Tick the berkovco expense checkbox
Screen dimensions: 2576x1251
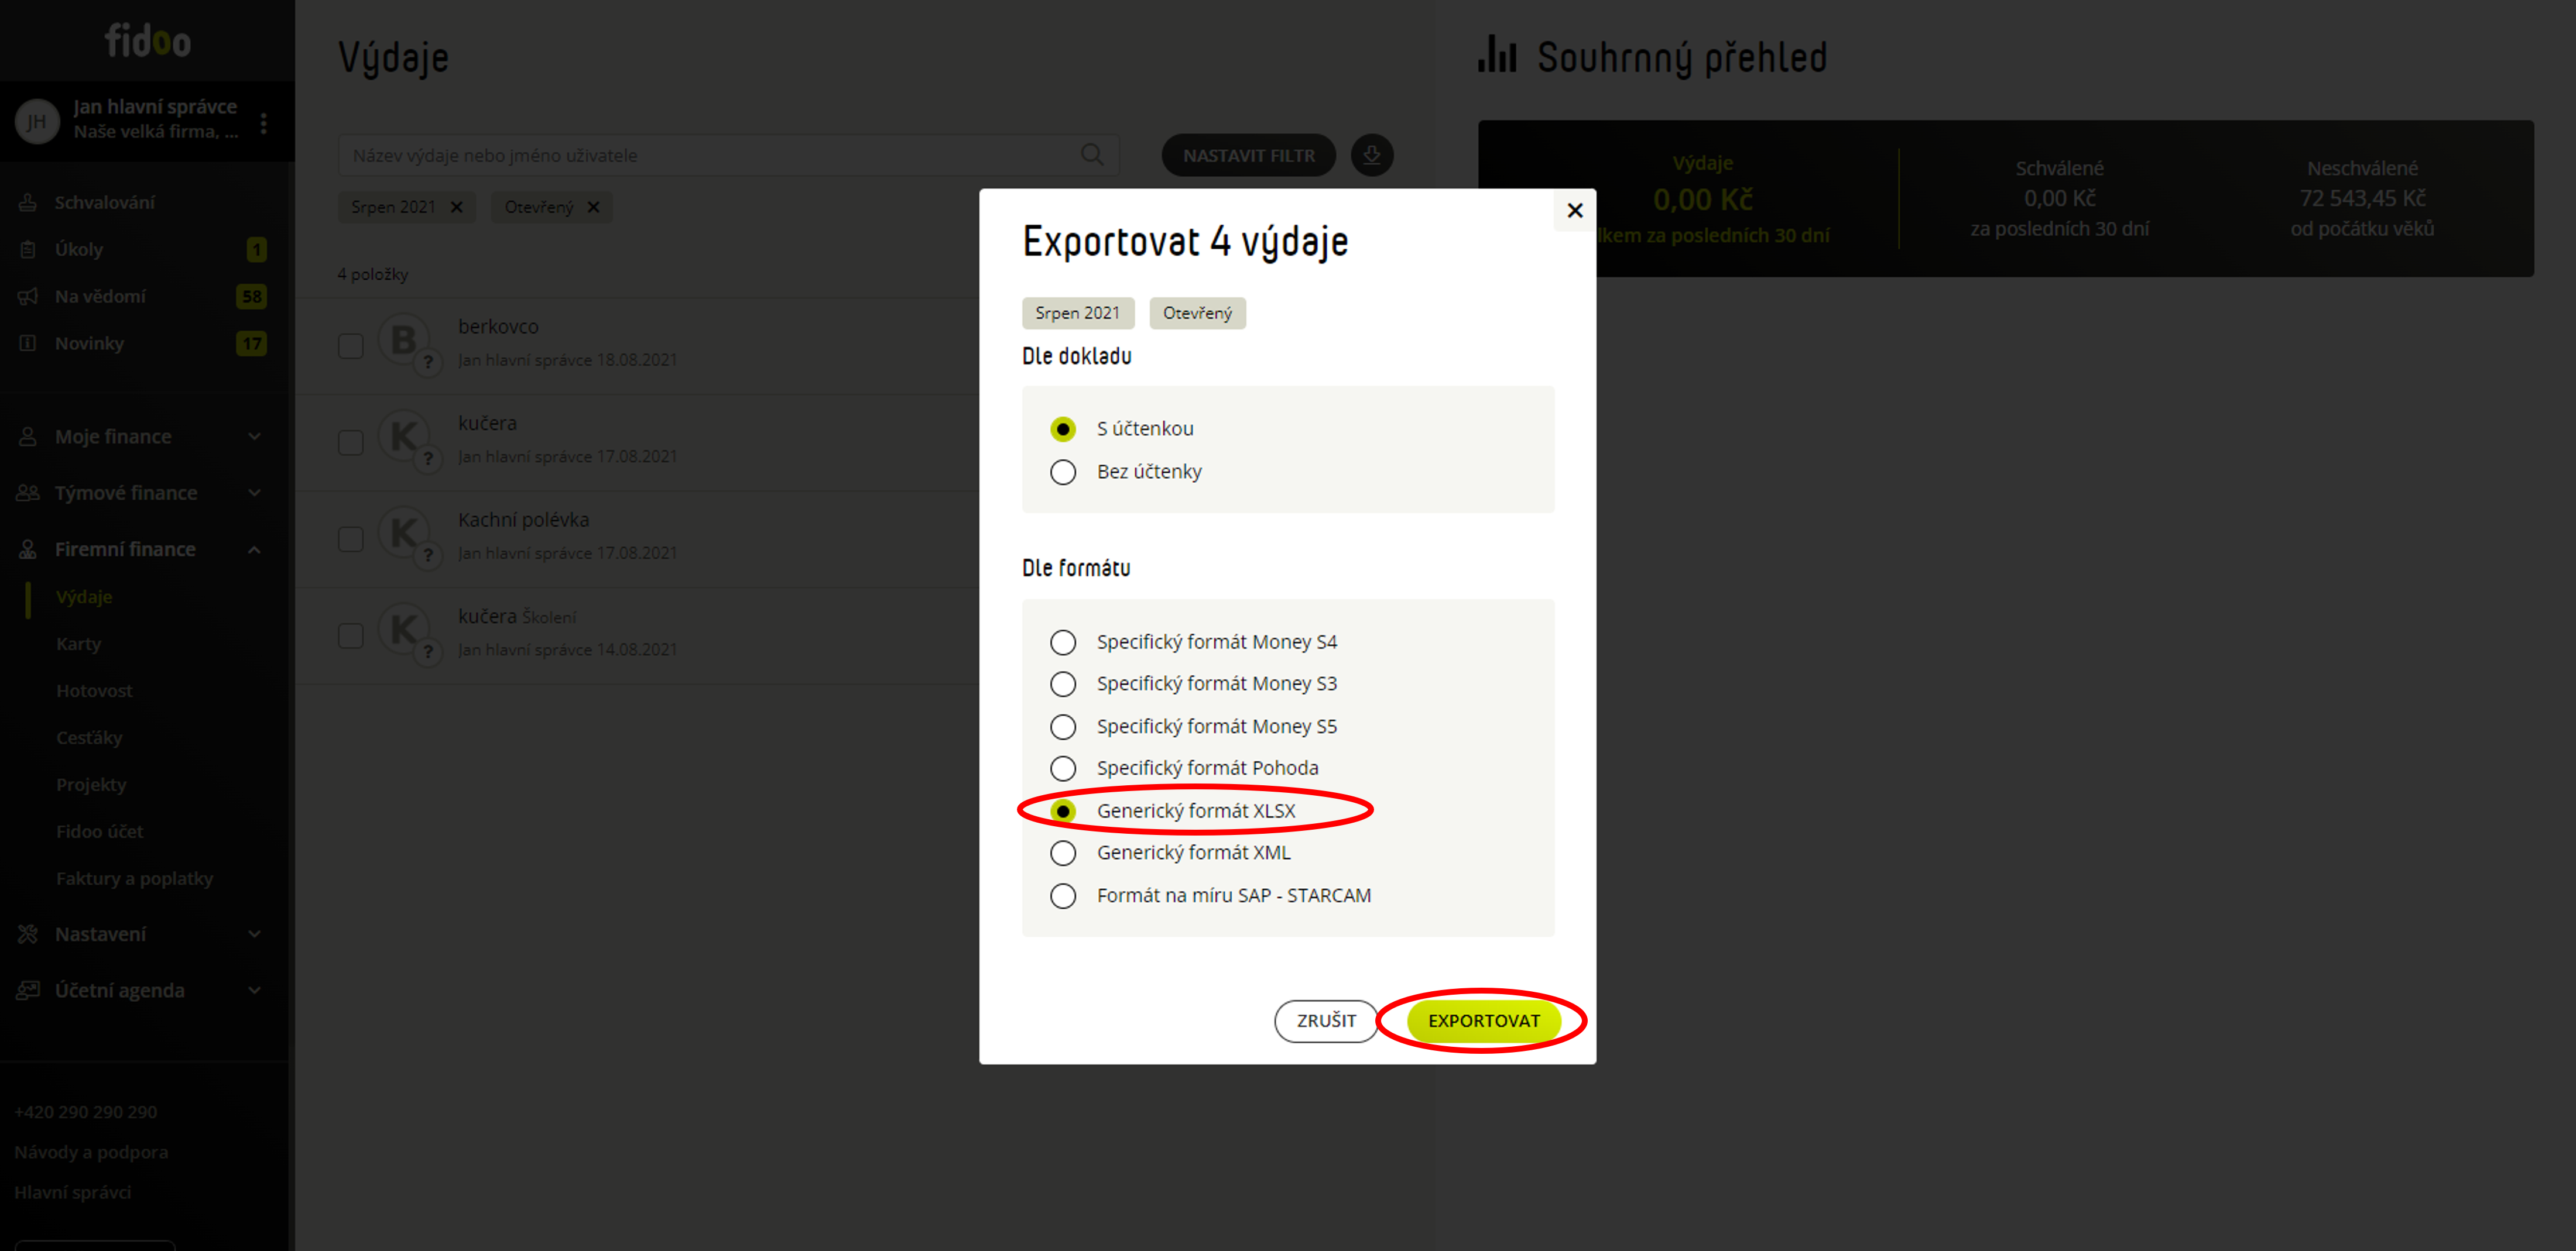(x=350, y=346)
